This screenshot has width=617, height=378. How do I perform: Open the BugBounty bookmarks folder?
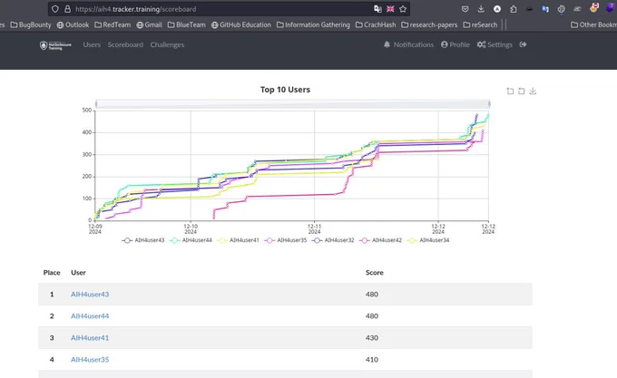click(x=31, y=24)
